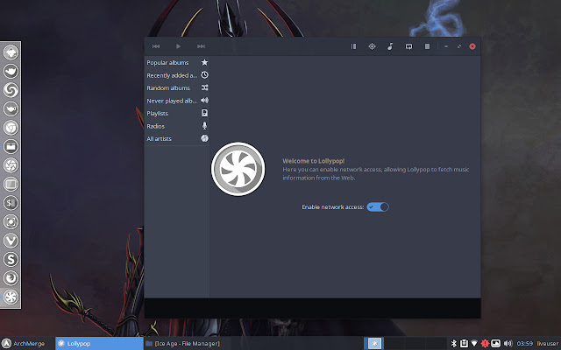Select the first workspace in pager
Viewport: 561px width, 350px height.
[x=374, y=344]
